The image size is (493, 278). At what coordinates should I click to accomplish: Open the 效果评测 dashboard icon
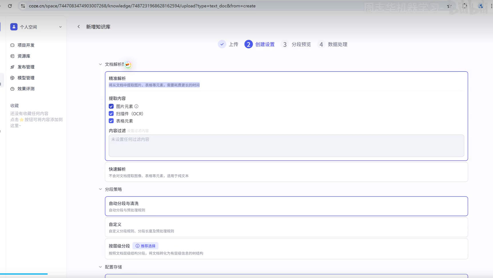(x=12, y=89)
